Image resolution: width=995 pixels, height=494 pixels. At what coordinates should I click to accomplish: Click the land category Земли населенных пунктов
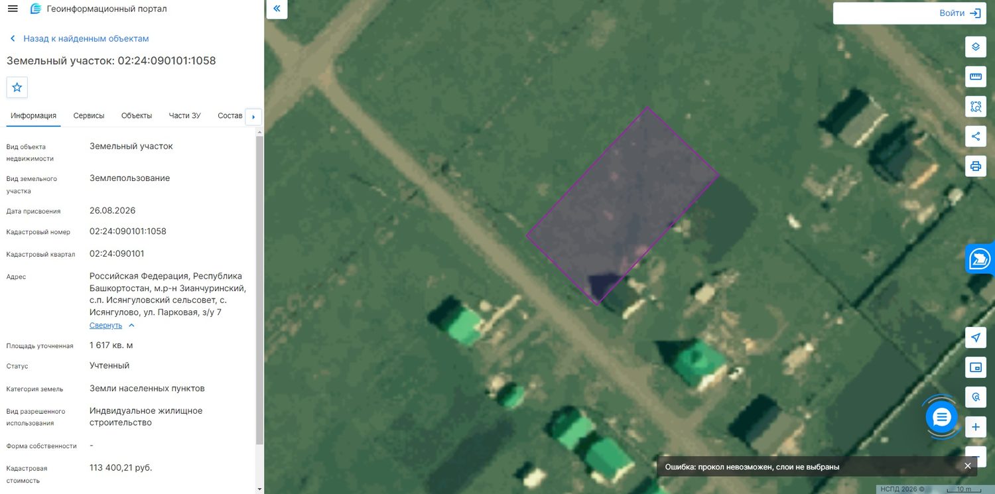coord(147,389)
